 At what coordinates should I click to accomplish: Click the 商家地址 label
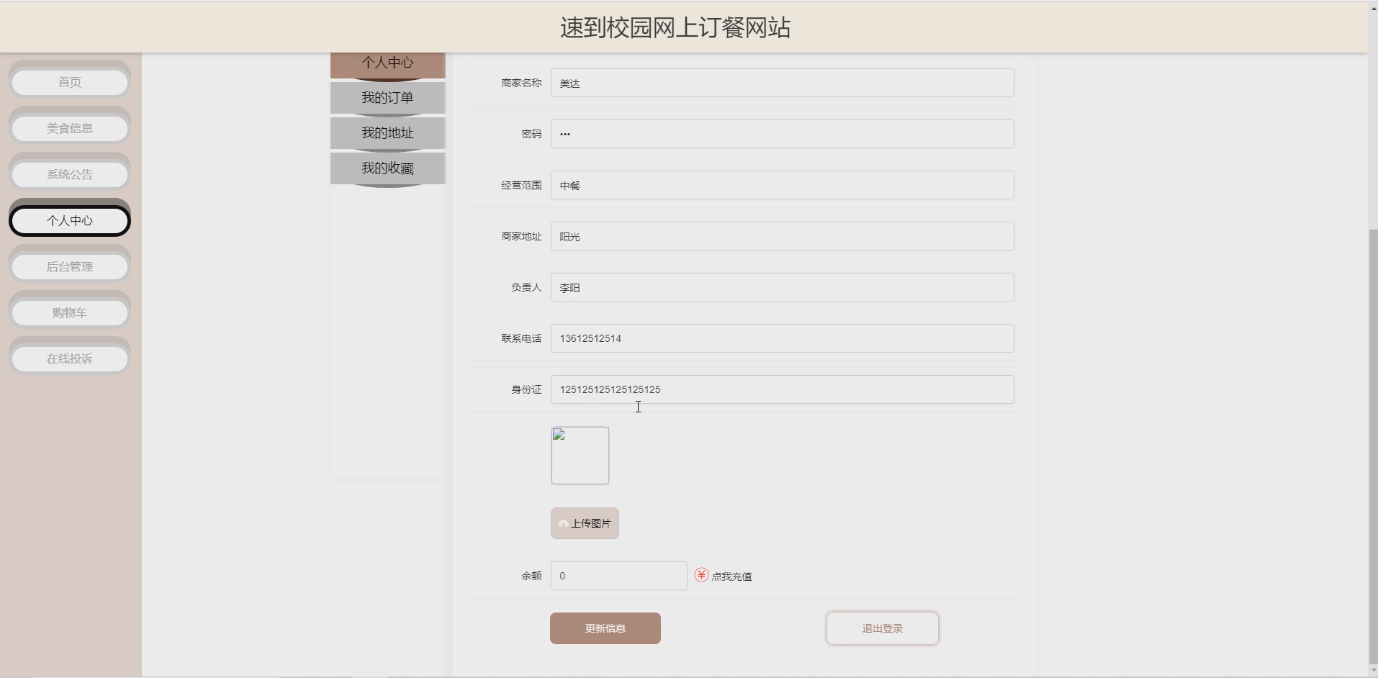click(521, 236)
